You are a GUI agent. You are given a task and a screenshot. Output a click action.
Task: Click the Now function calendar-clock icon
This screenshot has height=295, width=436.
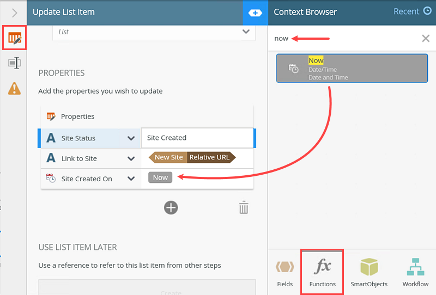pos(293,69)
